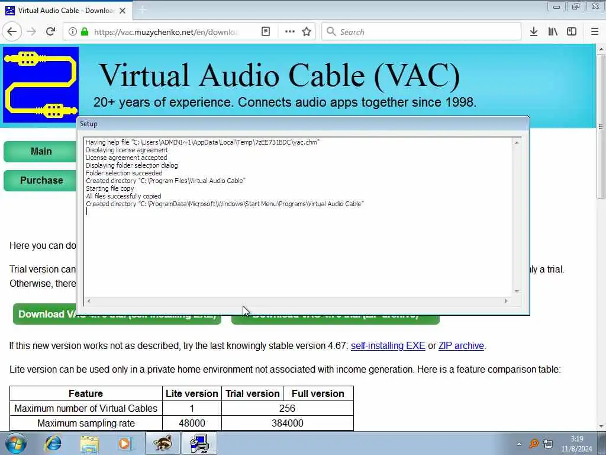
Task: Open the self-installing EXE link for 4.67
Action: [388, 345]
